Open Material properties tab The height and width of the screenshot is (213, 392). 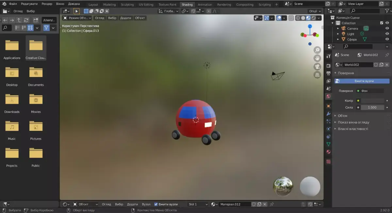tap(328, 152)
